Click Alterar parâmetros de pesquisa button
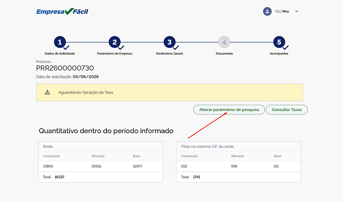The width and height of the screenshot is (343, 201). click(229, 110)
